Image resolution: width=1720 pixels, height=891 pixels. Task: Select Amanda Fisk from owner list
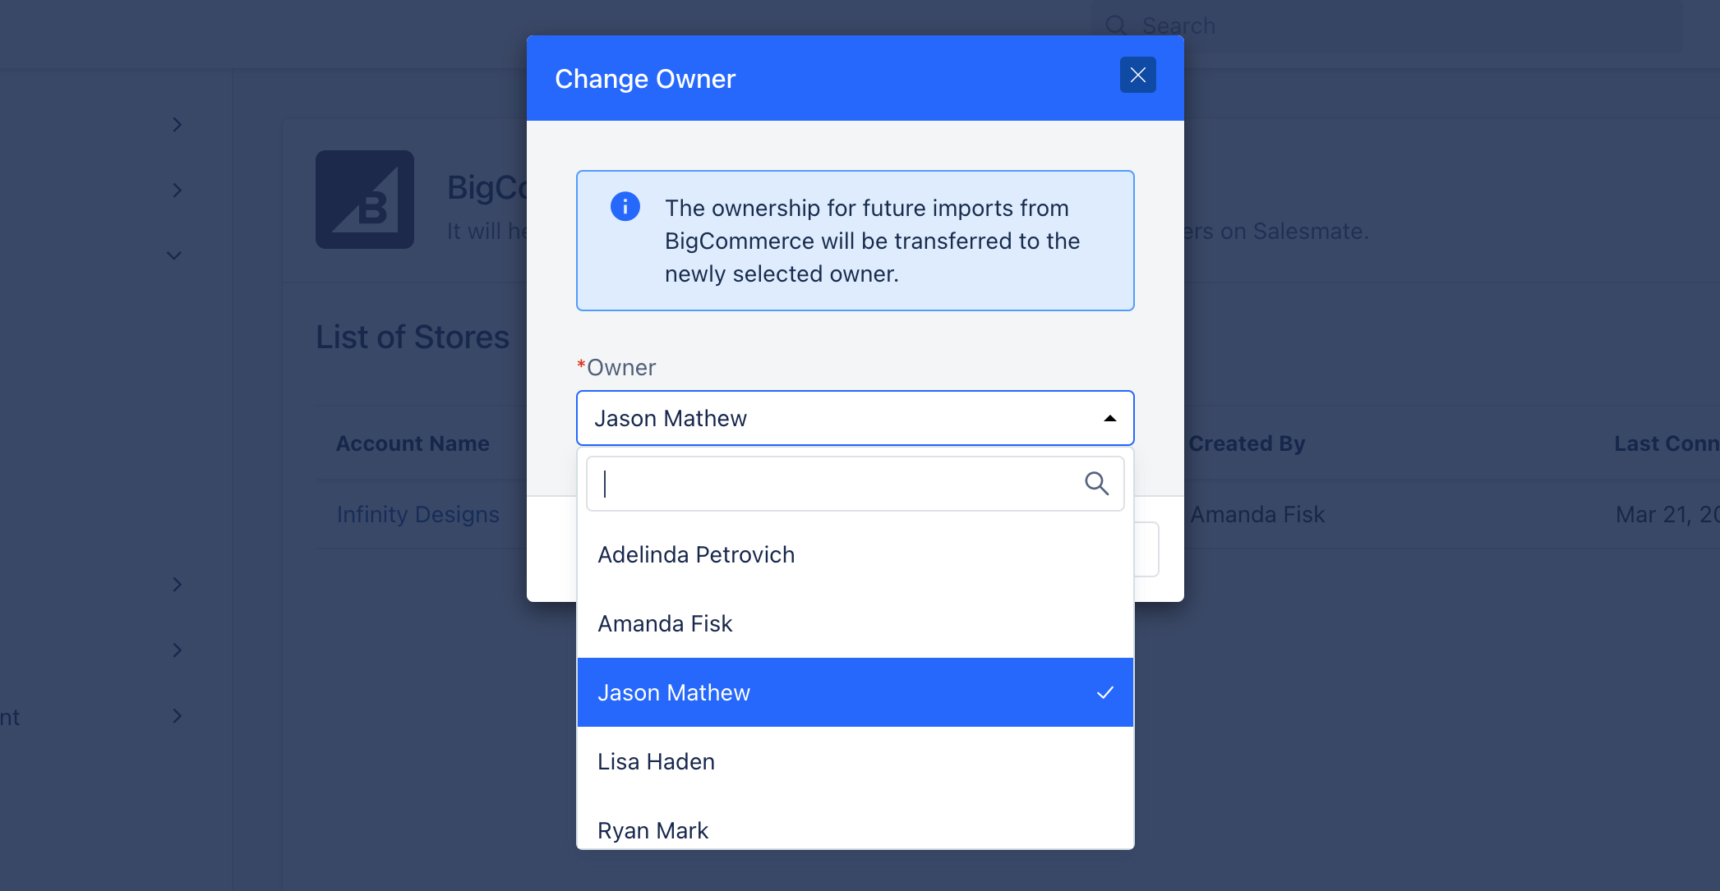[855, 623]
